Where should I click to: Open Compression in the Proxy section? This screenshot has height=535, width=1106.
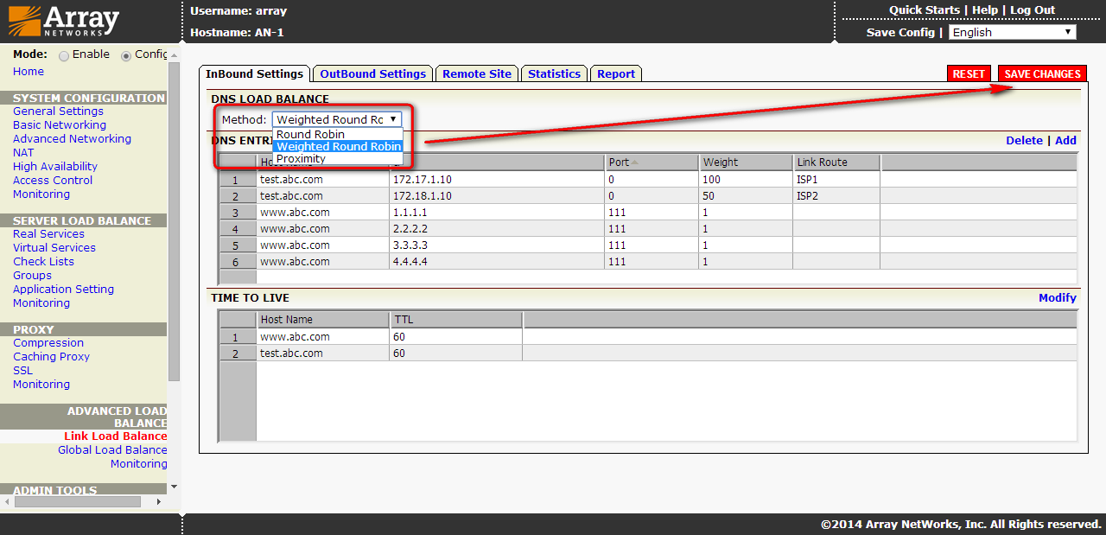coord(48,342)
